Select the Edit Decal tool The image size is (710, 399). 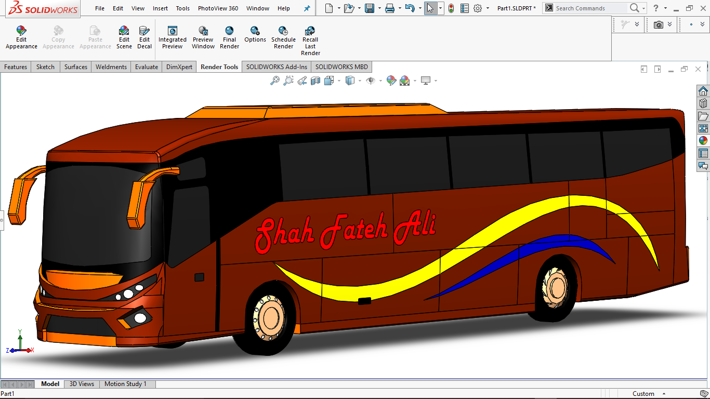tap(144, 38)
